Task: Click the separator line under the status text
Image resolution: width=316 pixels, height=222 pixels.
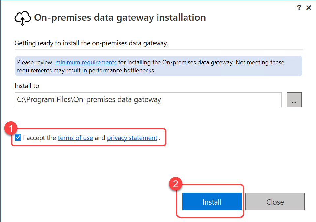Action: [x=159, y=50]
